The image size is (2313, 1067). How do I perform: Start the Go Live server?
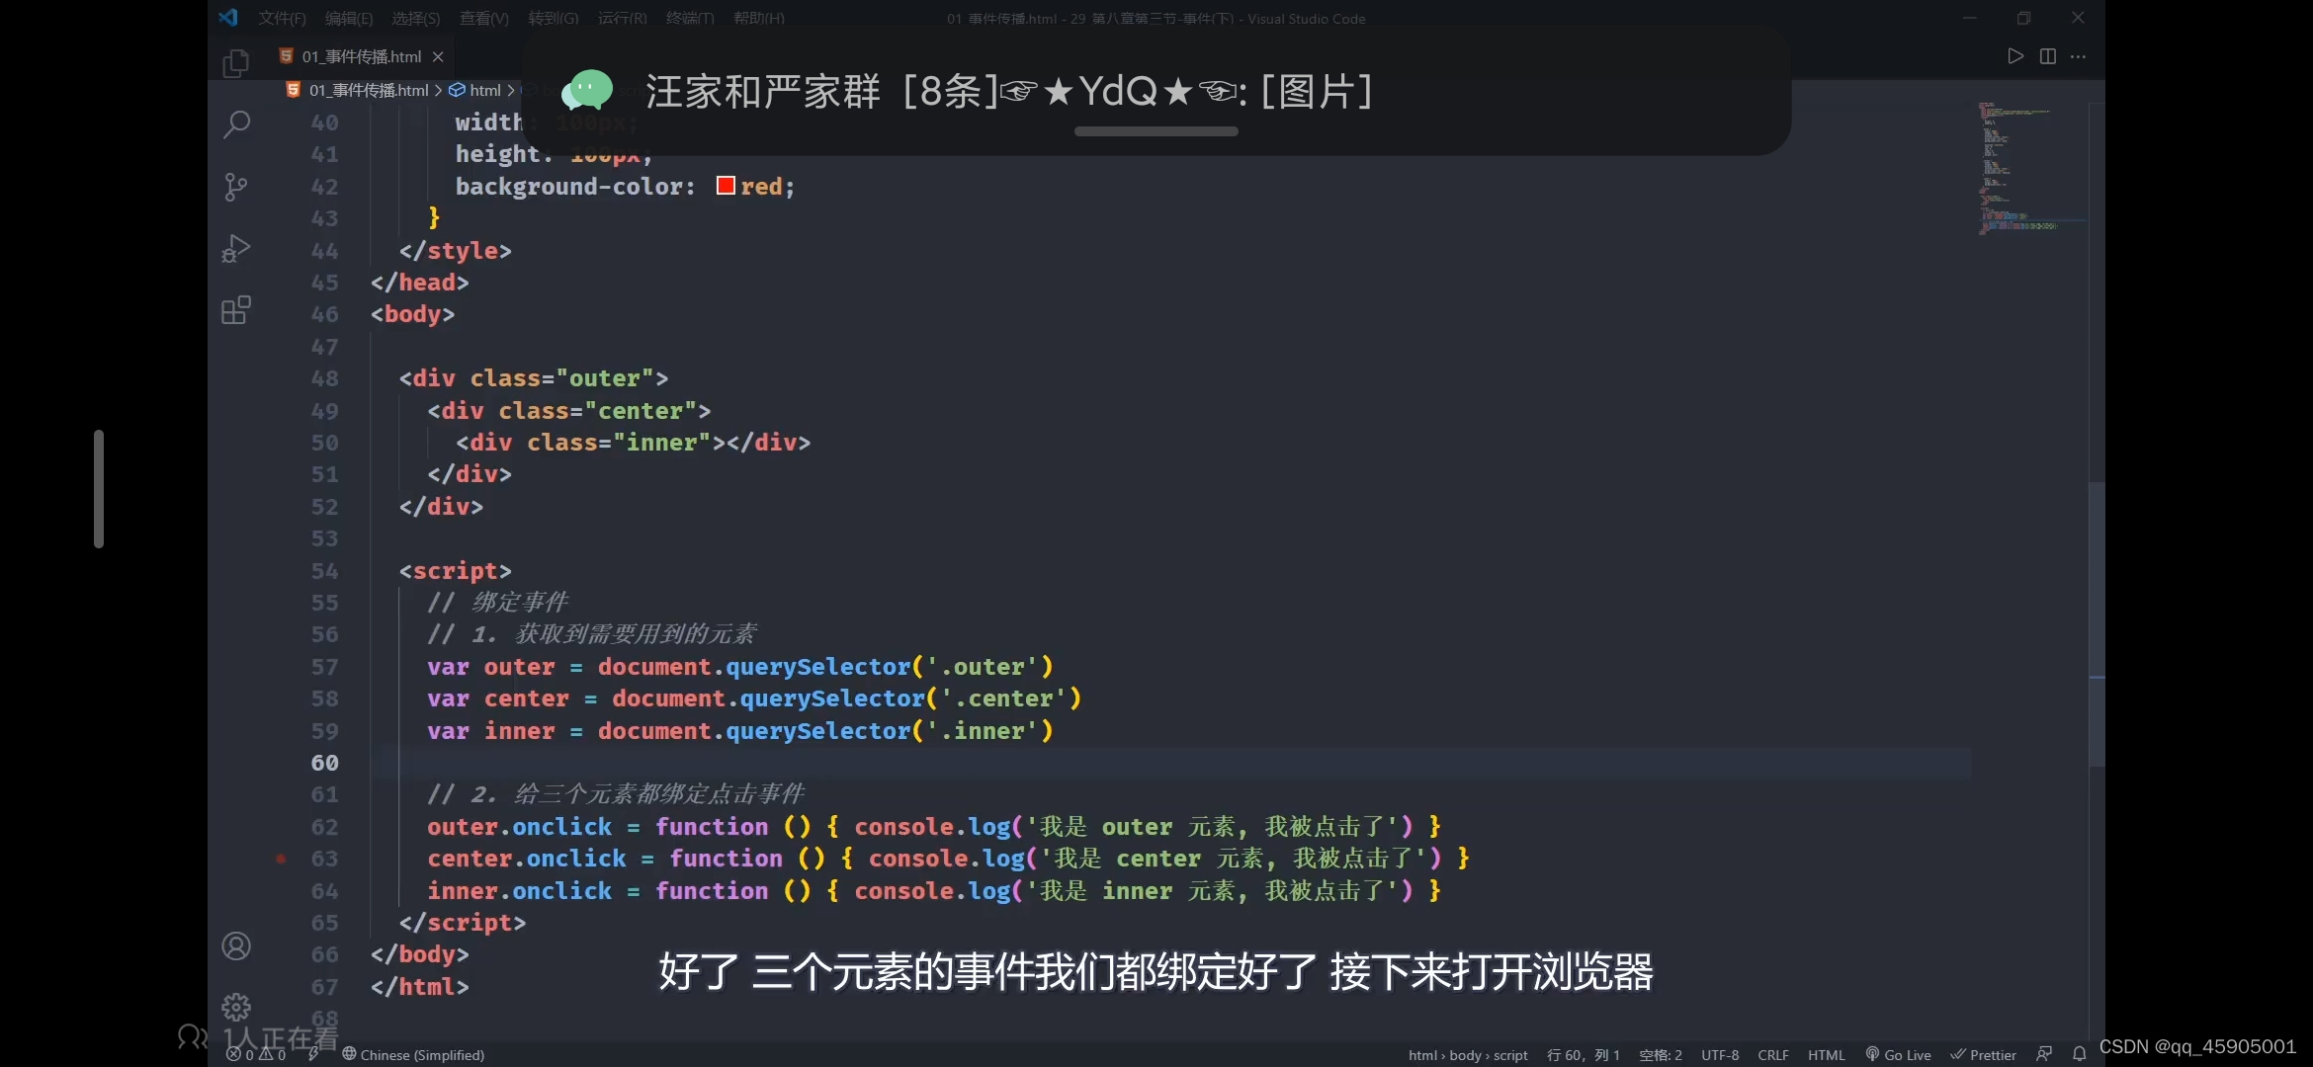pos(1898,1054)
